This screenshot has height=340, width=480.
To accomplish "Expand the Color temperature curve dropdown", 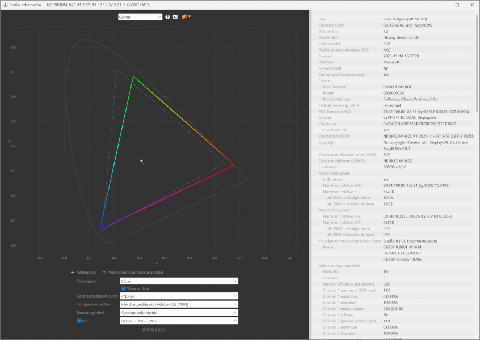I will (x=178, y=296).
